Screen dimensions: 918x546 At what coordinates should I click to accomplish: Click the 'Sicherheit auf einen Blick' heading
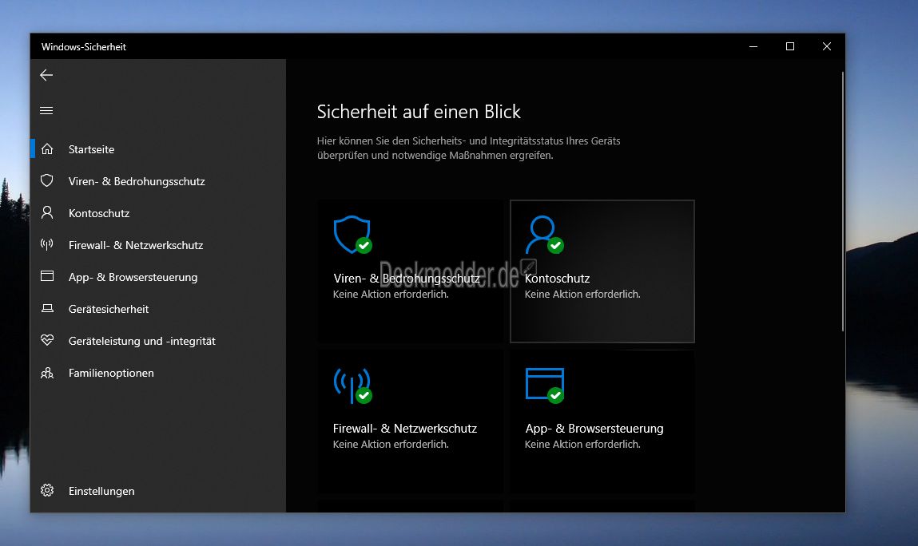(x=419, y=111)
